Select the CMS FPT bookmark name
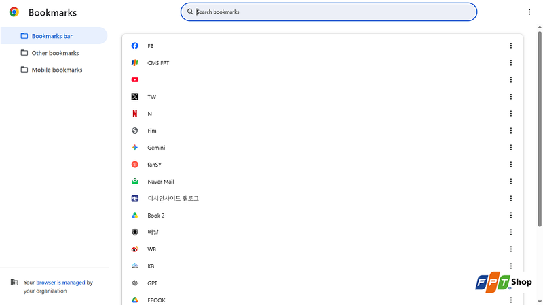Image resolution: width=543 pixels, height=305 pixels. (158, 63)
